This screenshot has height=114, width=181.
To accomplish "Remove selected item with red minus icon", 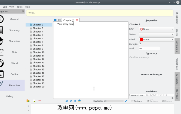I will (x=40, y=101).
